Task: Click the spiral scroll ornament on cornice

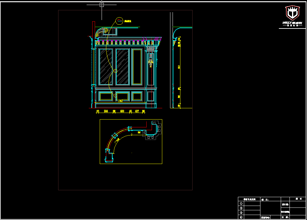Action: tap(106, 31)
